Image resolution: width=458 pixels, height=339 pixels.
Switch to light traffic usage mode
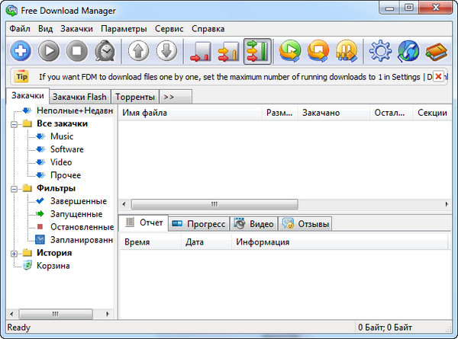pyautogui.click(x=202, y=52)
